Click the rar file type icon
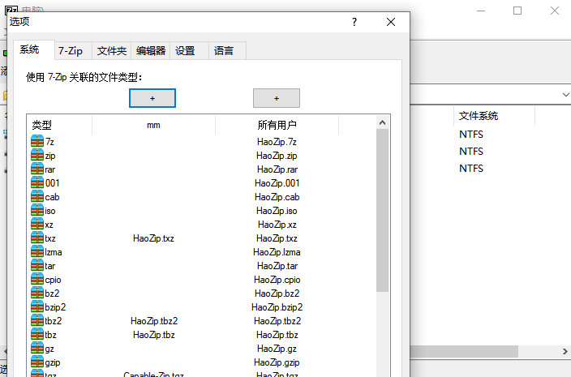The width and height of the screenshot is (571, 377). click(37, 169)
